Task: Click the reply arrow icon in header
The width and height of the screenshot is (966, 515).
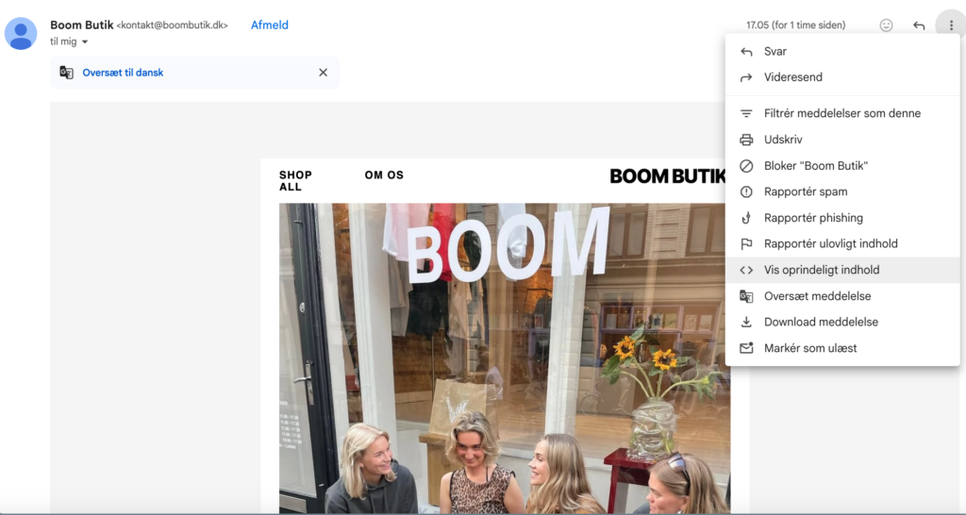Action: point(919,25)
